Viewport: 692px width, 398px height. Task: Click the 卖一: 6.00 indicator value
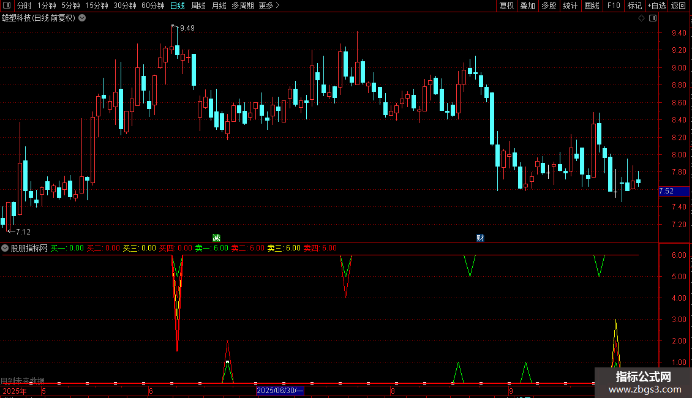[212, 248]
